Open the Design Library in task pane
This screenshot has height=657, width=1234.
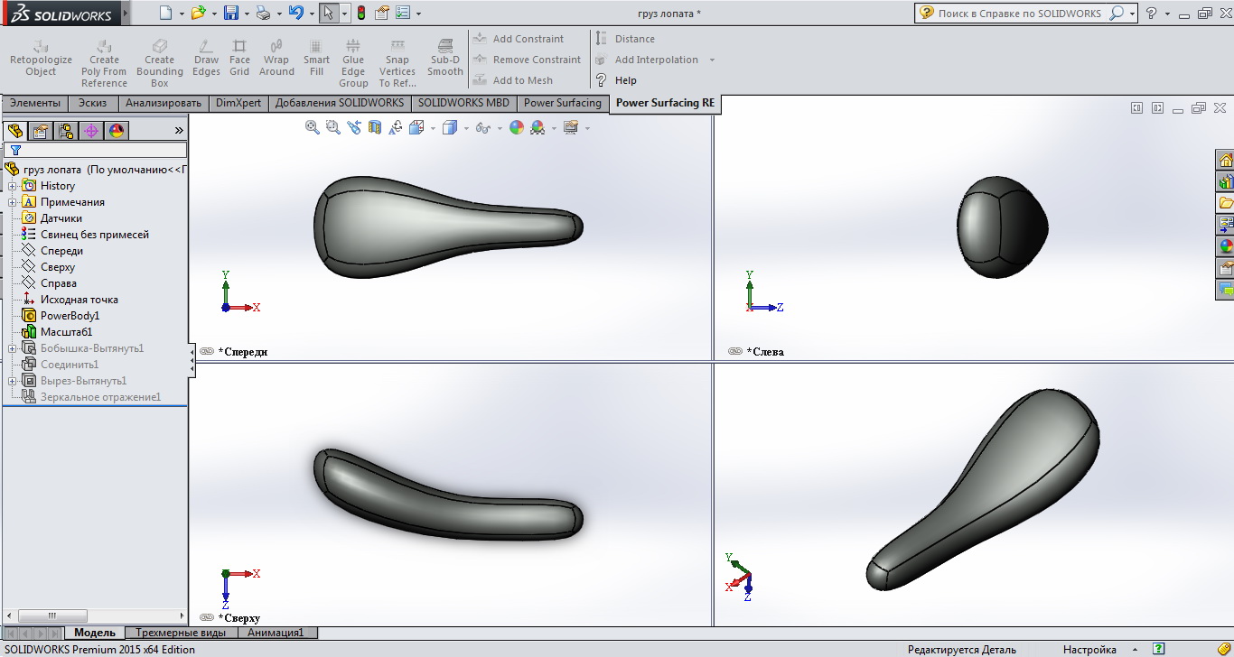[1225, 181]
